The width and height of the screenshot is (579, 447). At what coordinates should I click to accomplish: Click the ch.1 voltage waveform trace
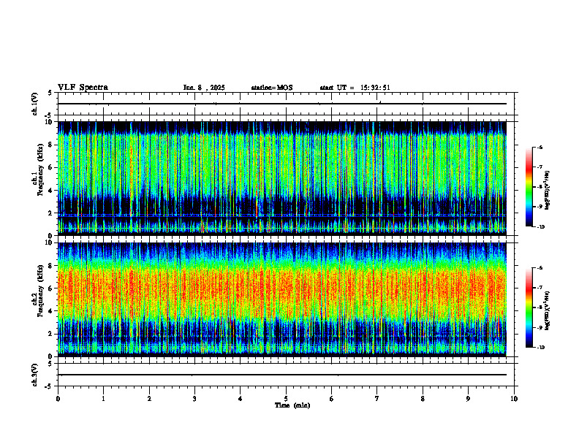[x=282, y=104]
